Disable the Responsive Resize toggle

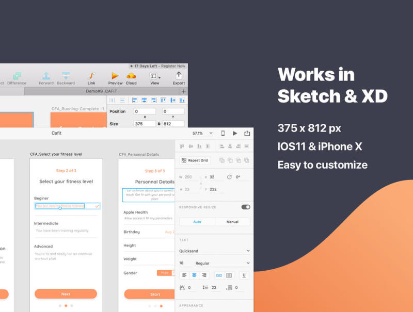tap(246, 207)
